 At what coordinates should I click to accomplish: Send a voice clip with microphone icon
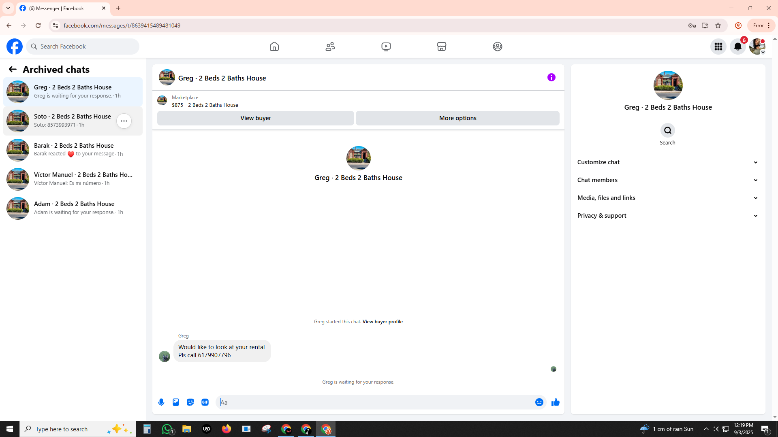click(x=161, y=402)
